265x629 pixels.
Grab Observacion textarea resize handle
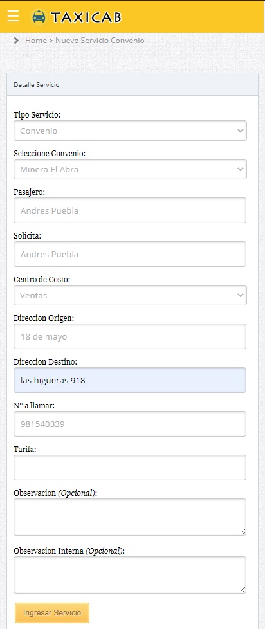[x=242, y=532]
